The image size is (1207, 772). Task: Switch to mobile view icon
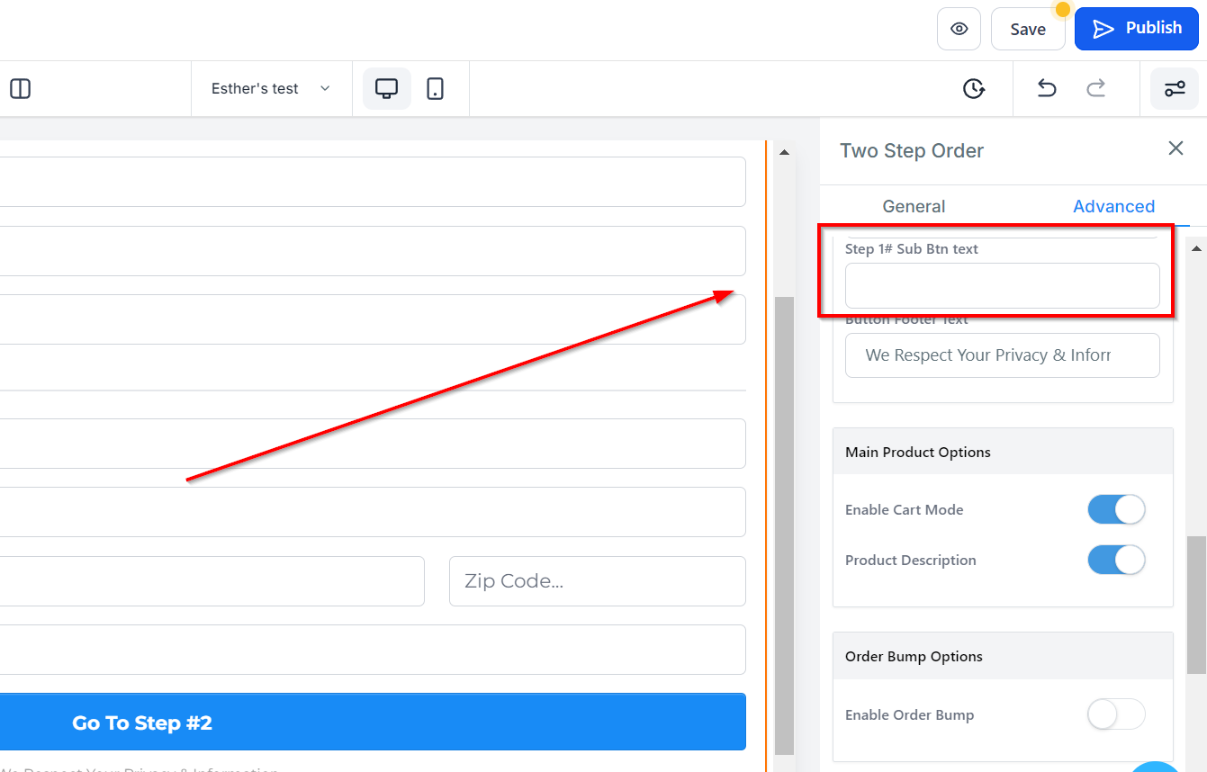(x=436, y=88)
